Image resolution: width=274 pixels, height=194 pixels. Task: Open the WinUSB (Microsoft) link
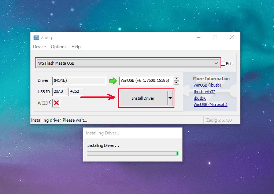coord(210,104)
